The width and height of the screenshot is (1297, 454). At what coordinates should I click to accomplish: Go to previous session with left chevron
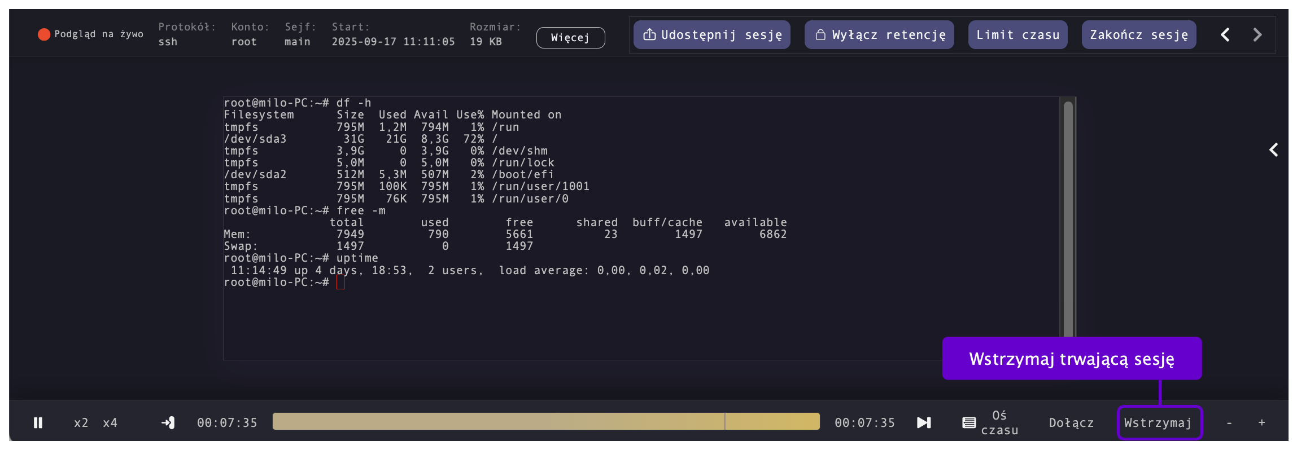click(1225, 35)
